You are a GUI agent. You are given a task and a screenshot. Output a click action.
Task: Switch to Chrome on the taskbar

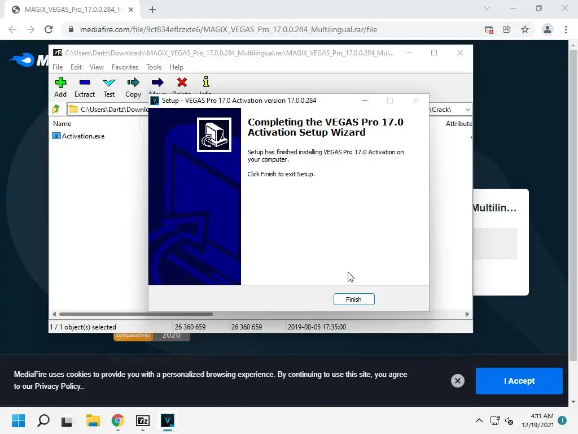117,420
